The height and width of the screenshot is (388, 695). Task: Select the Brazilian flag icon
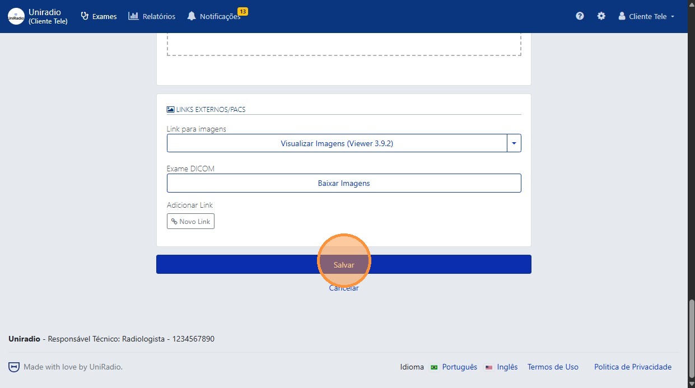pos(434,367)
